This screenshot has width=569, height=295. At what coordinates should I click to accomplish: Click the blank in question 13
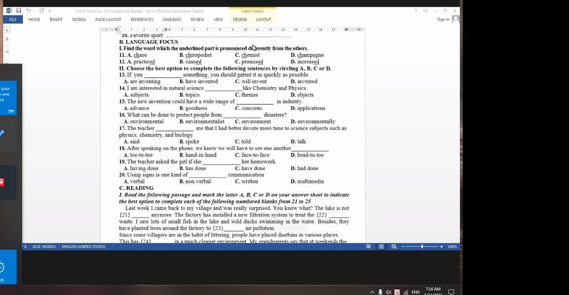tap(163, 76)
